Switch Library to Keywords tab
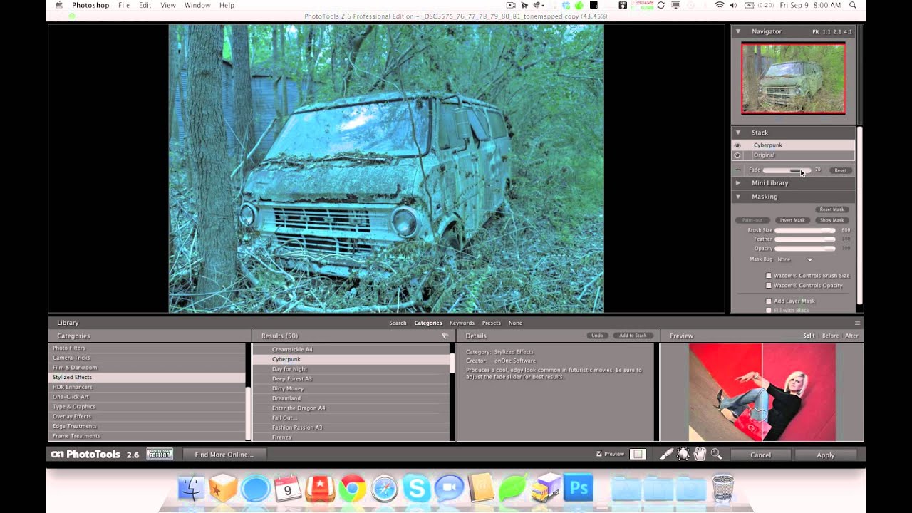 462,323
